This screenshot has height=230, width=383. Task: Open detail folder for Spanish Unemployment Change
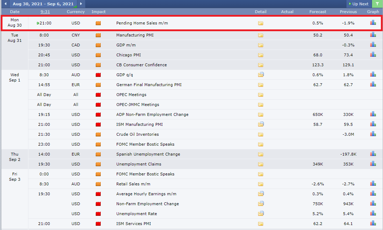[261, 154]
